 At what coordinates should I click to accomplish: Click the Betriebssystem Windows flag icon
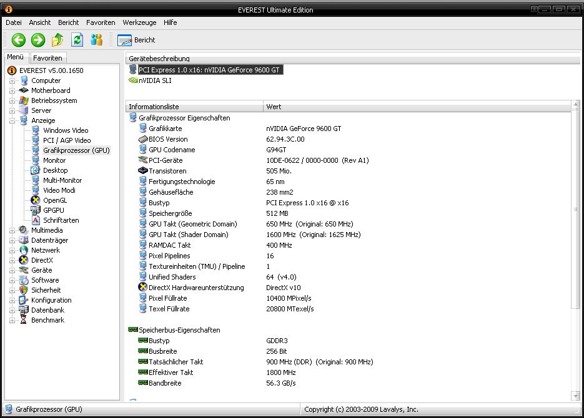(24, 100)
